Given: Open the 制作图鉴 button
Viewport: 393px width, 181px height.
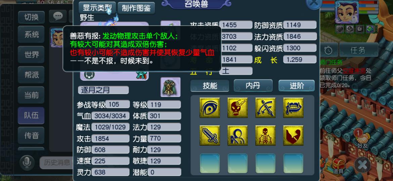Looking at the screenshot, I should click(x=136, y=8).
